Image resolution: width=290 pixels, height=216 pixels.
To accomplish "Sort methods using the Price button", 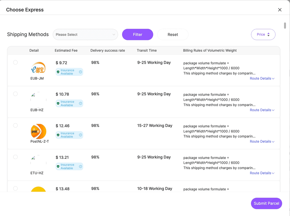I will [x=263, y=34].
